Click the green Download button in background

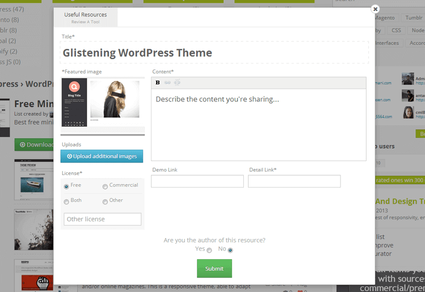tap(34, 144)
